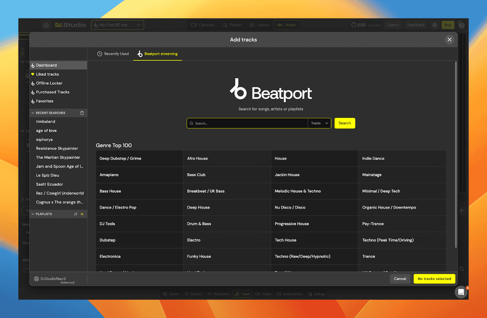
Task: Open the Automation panel
Action: [x=290, y=294]
